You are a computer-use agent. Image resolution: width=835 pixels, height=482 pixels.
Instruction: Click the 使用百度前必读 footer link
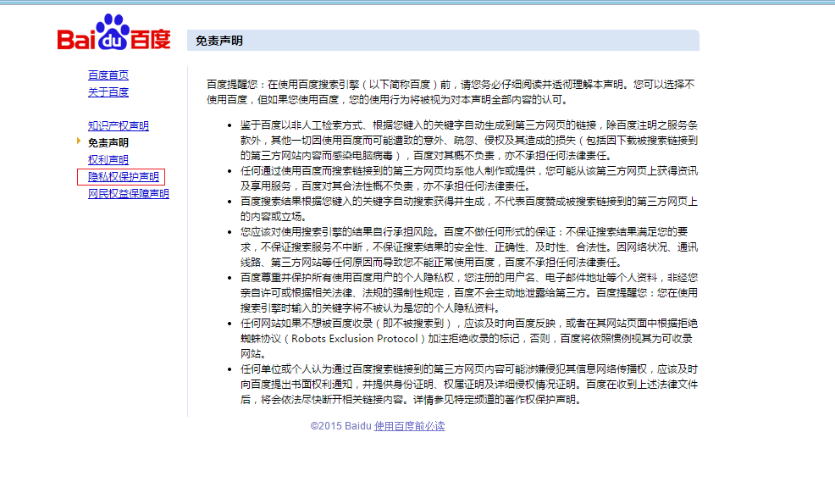(x=410, y=426)
